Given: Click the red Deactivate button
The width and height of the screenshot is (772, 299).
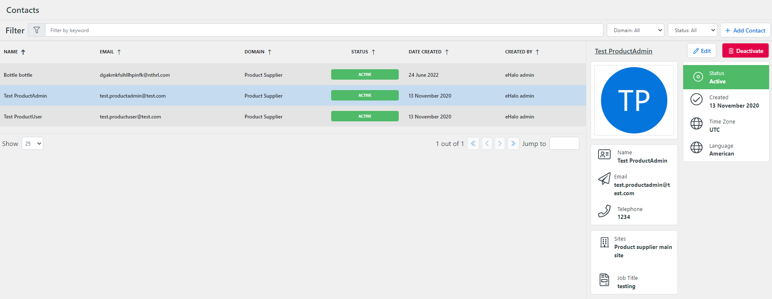Looking at the screenshot, I should pos(745,51).
